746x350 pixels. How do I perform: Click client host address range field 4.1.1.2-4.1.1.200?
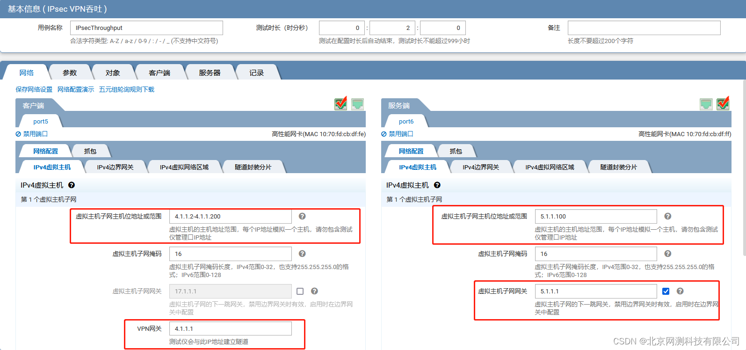point(231,216)
